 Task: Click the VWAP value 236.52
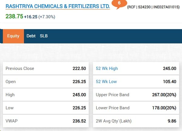(79, 121)
